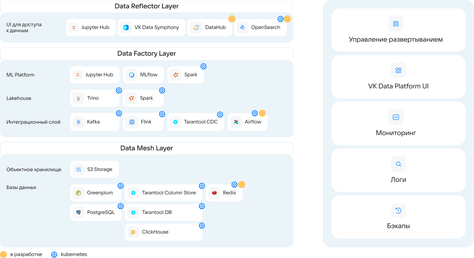The height and width of the screenshot is (258, 474).
Task: Click the VK Data Platform UI icon
Action: [399, 71]
